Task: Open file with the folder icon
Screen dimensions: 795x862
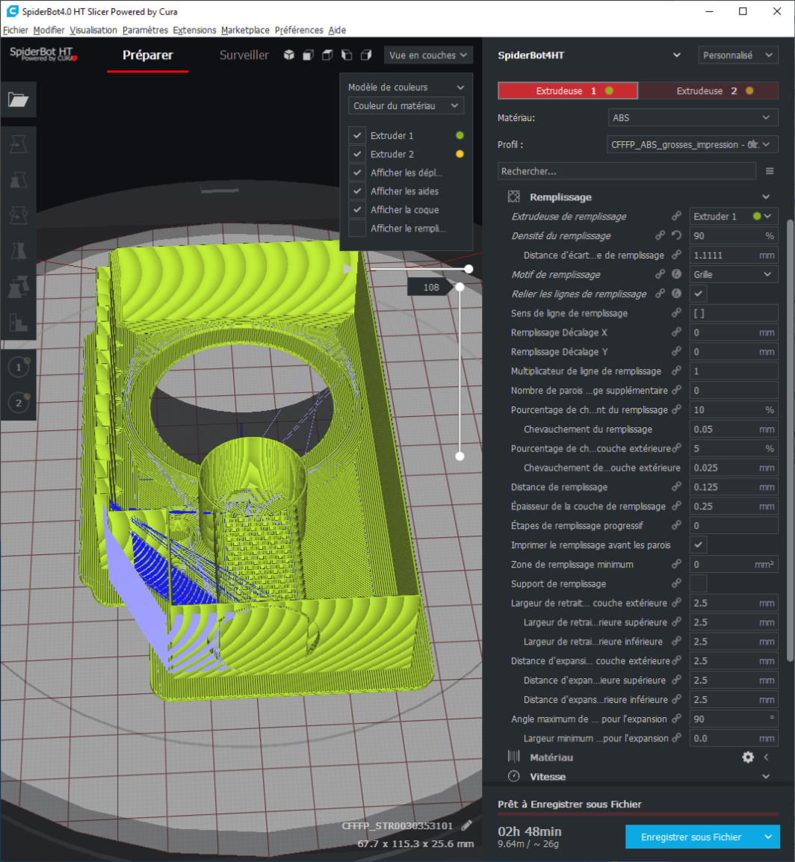Action: point(18,99)
